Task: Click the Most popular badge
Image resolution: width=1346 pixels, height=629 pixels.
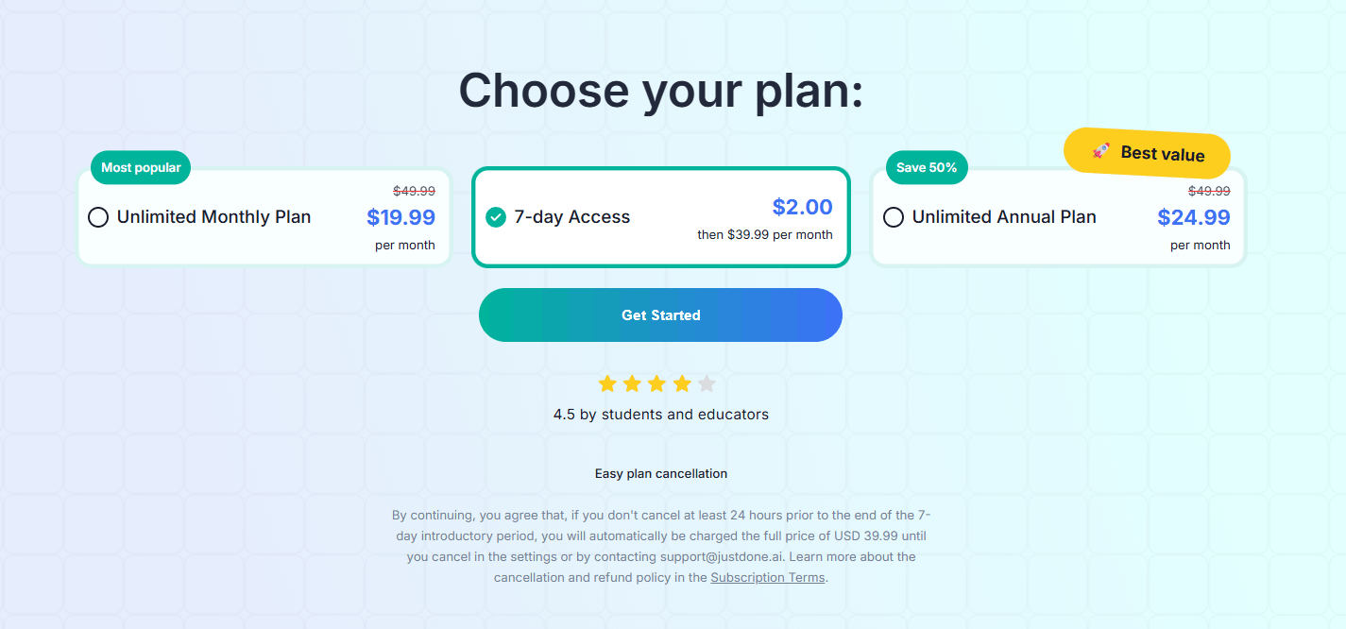Action: pyautogui.click(x=140, y=167)
